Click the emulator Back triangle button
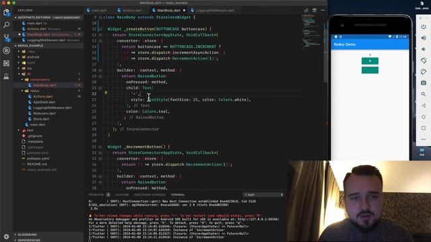The height and width of the screenshot is (242, 431). tap(424, 106)
